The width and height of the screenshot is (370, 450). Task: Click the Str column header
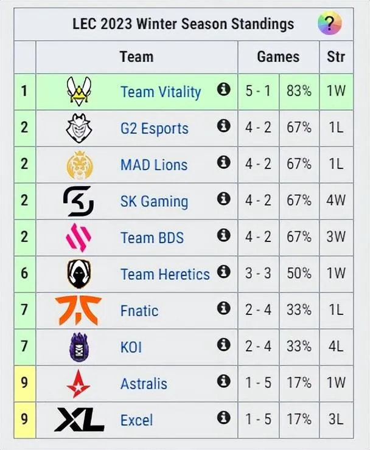[x=336, y=57]
